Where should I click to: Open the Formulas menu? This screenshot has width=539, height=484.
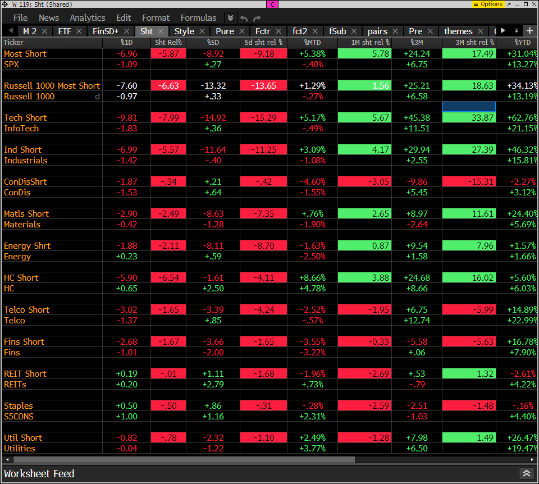(x=198, y=18)
